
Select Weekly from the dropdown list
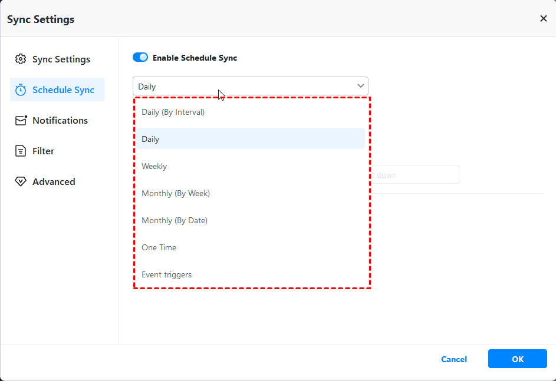(x=154, y=166)
